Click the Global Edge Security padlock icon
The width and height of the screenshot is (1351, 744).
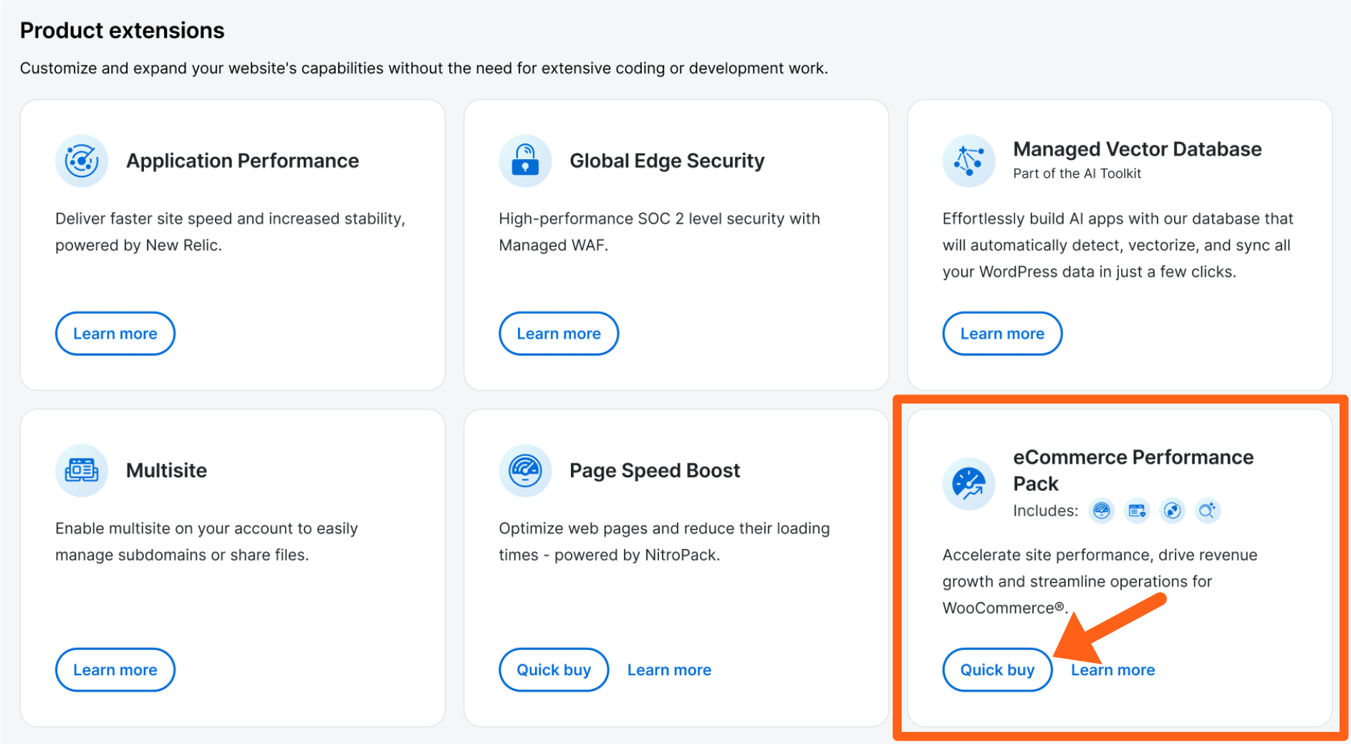tap(525, 161)
